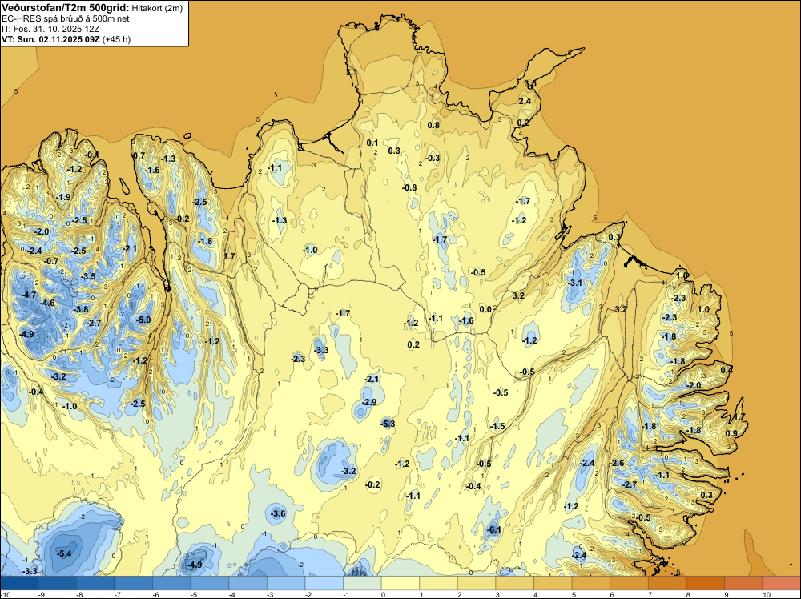This screenshot has height=599, width=801.
Task: Click the legend swatch between 2 and 3
Action: point(477,583)
